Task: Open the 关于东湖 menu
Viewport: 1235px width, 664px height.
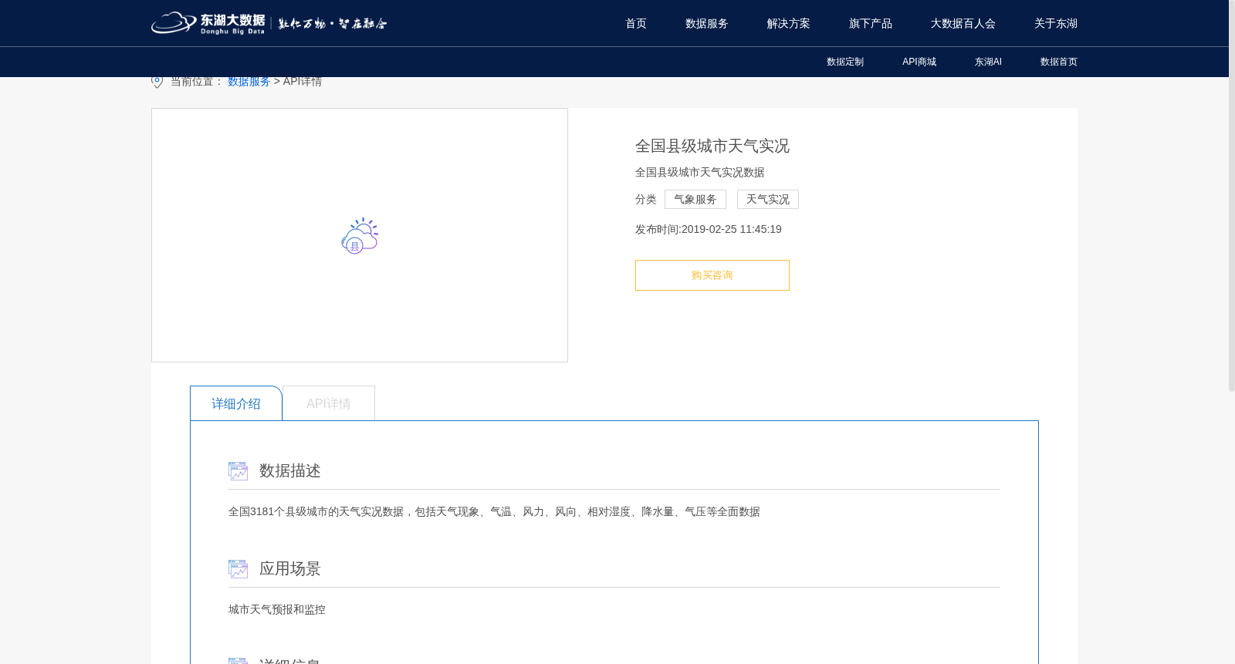Action: [1056, 23]
